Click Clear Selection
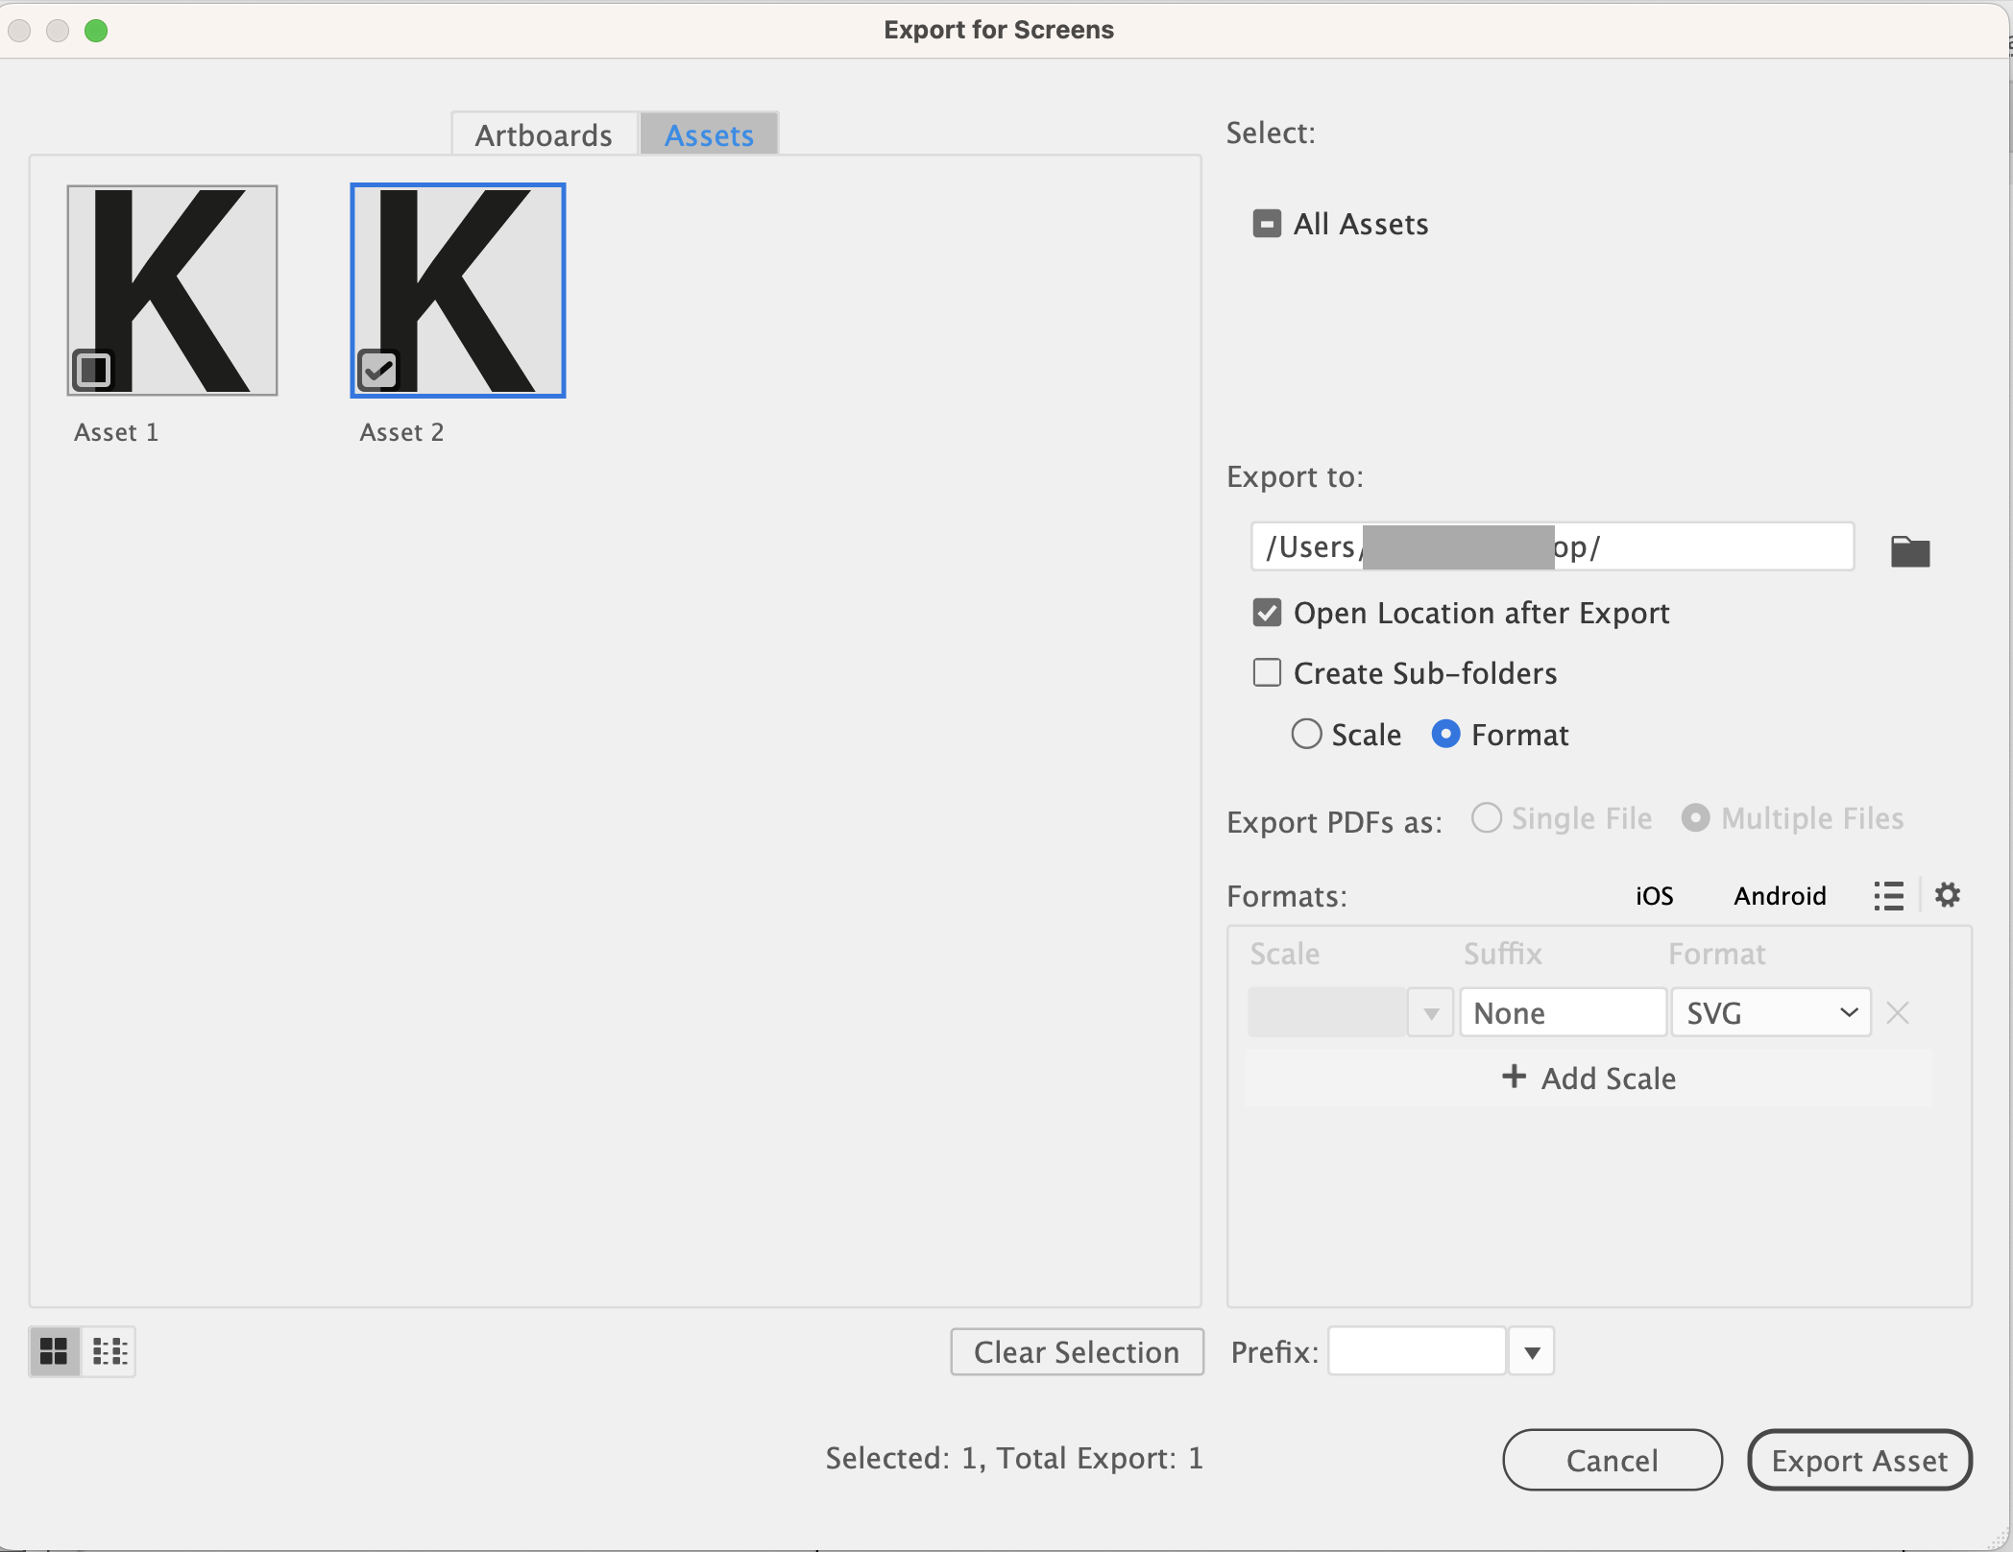2013x1552 pixels. tap(1076, 1351)
